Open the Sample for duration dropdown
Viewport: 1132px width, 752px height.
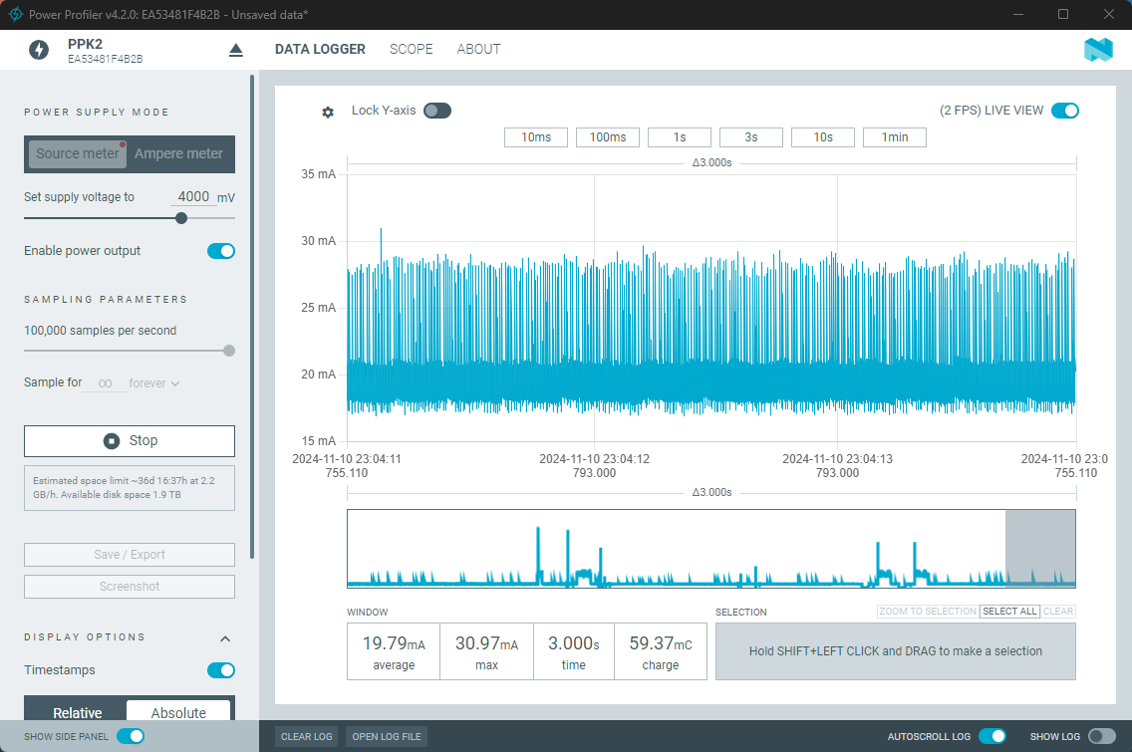coord(154,382)
